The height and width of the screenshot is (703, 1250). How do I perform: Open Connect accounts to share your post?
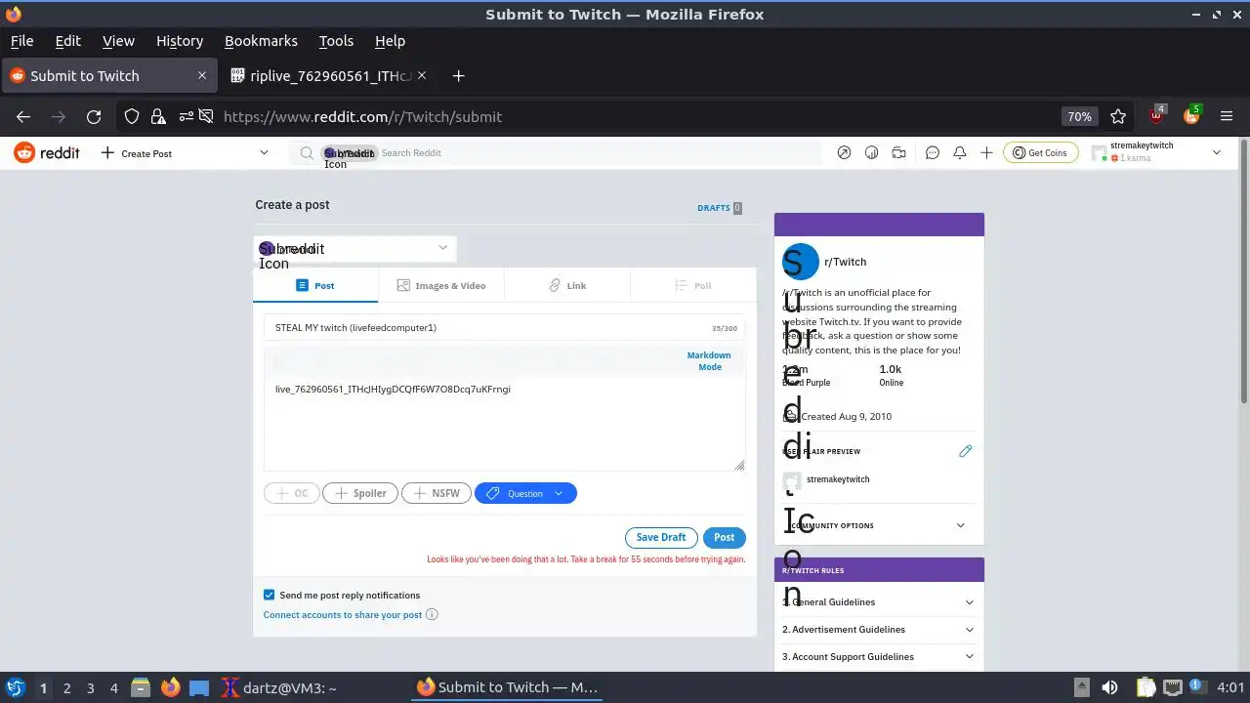(343, 615)
